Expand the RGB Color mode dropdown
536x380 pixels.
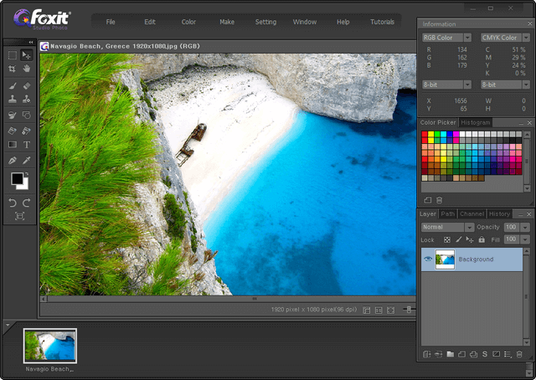pyautogui.click(x=446, y=38)
